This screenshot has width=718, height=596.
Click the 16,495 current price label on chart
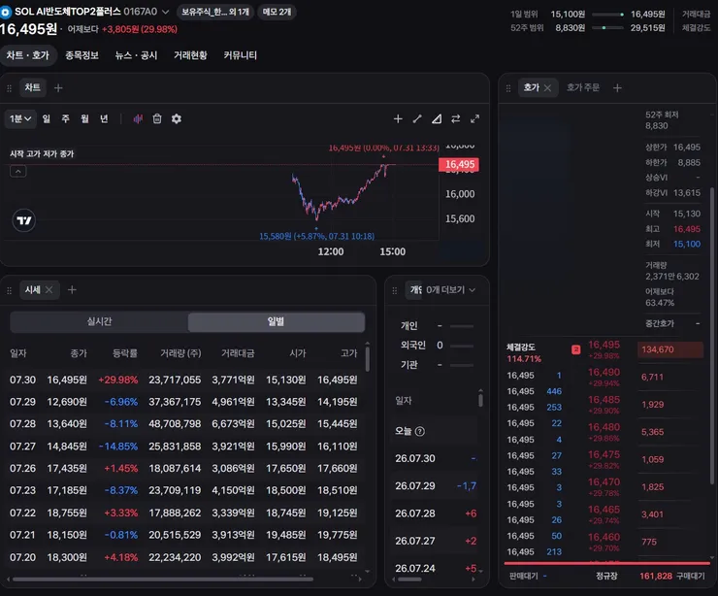pyautogui.click(x=459, y=164)
